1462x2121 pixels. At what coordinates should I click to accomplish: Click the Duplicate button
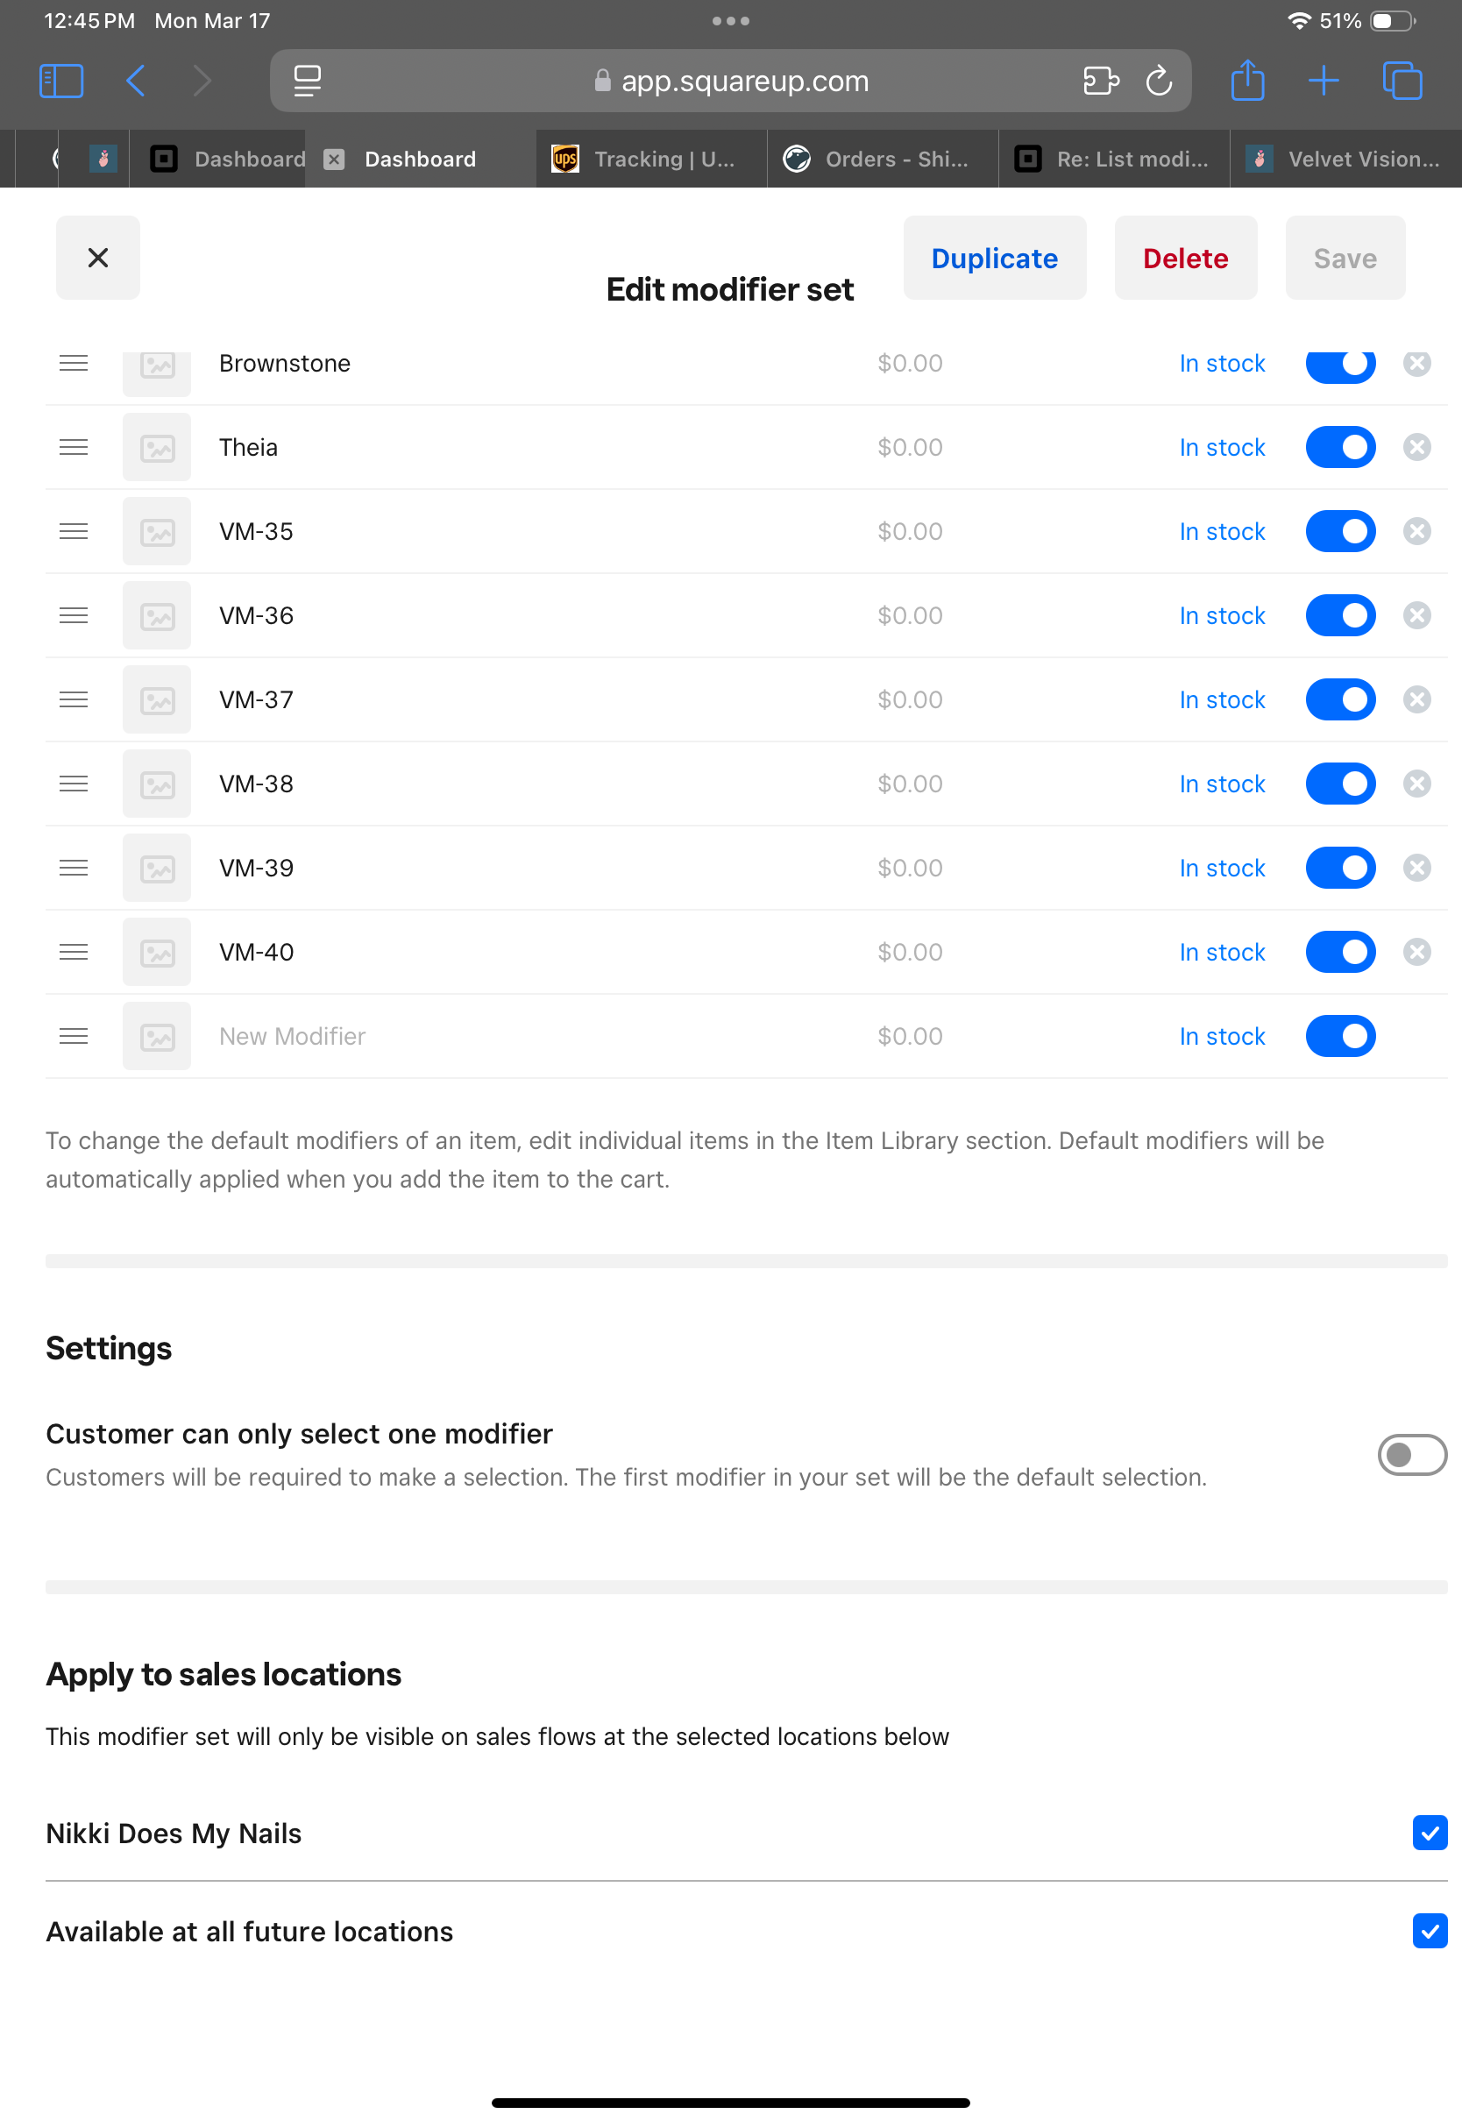994,259
